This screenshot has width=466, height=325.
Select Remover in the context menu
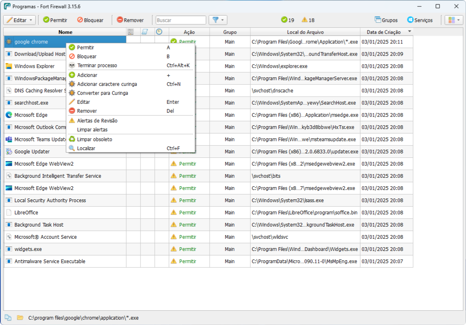pos(131,111)
